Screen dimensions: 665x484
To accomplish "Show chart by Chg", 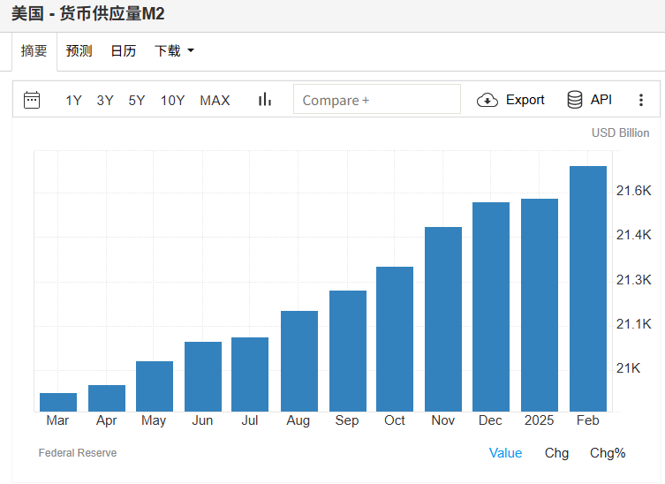I will click(556, 452).
